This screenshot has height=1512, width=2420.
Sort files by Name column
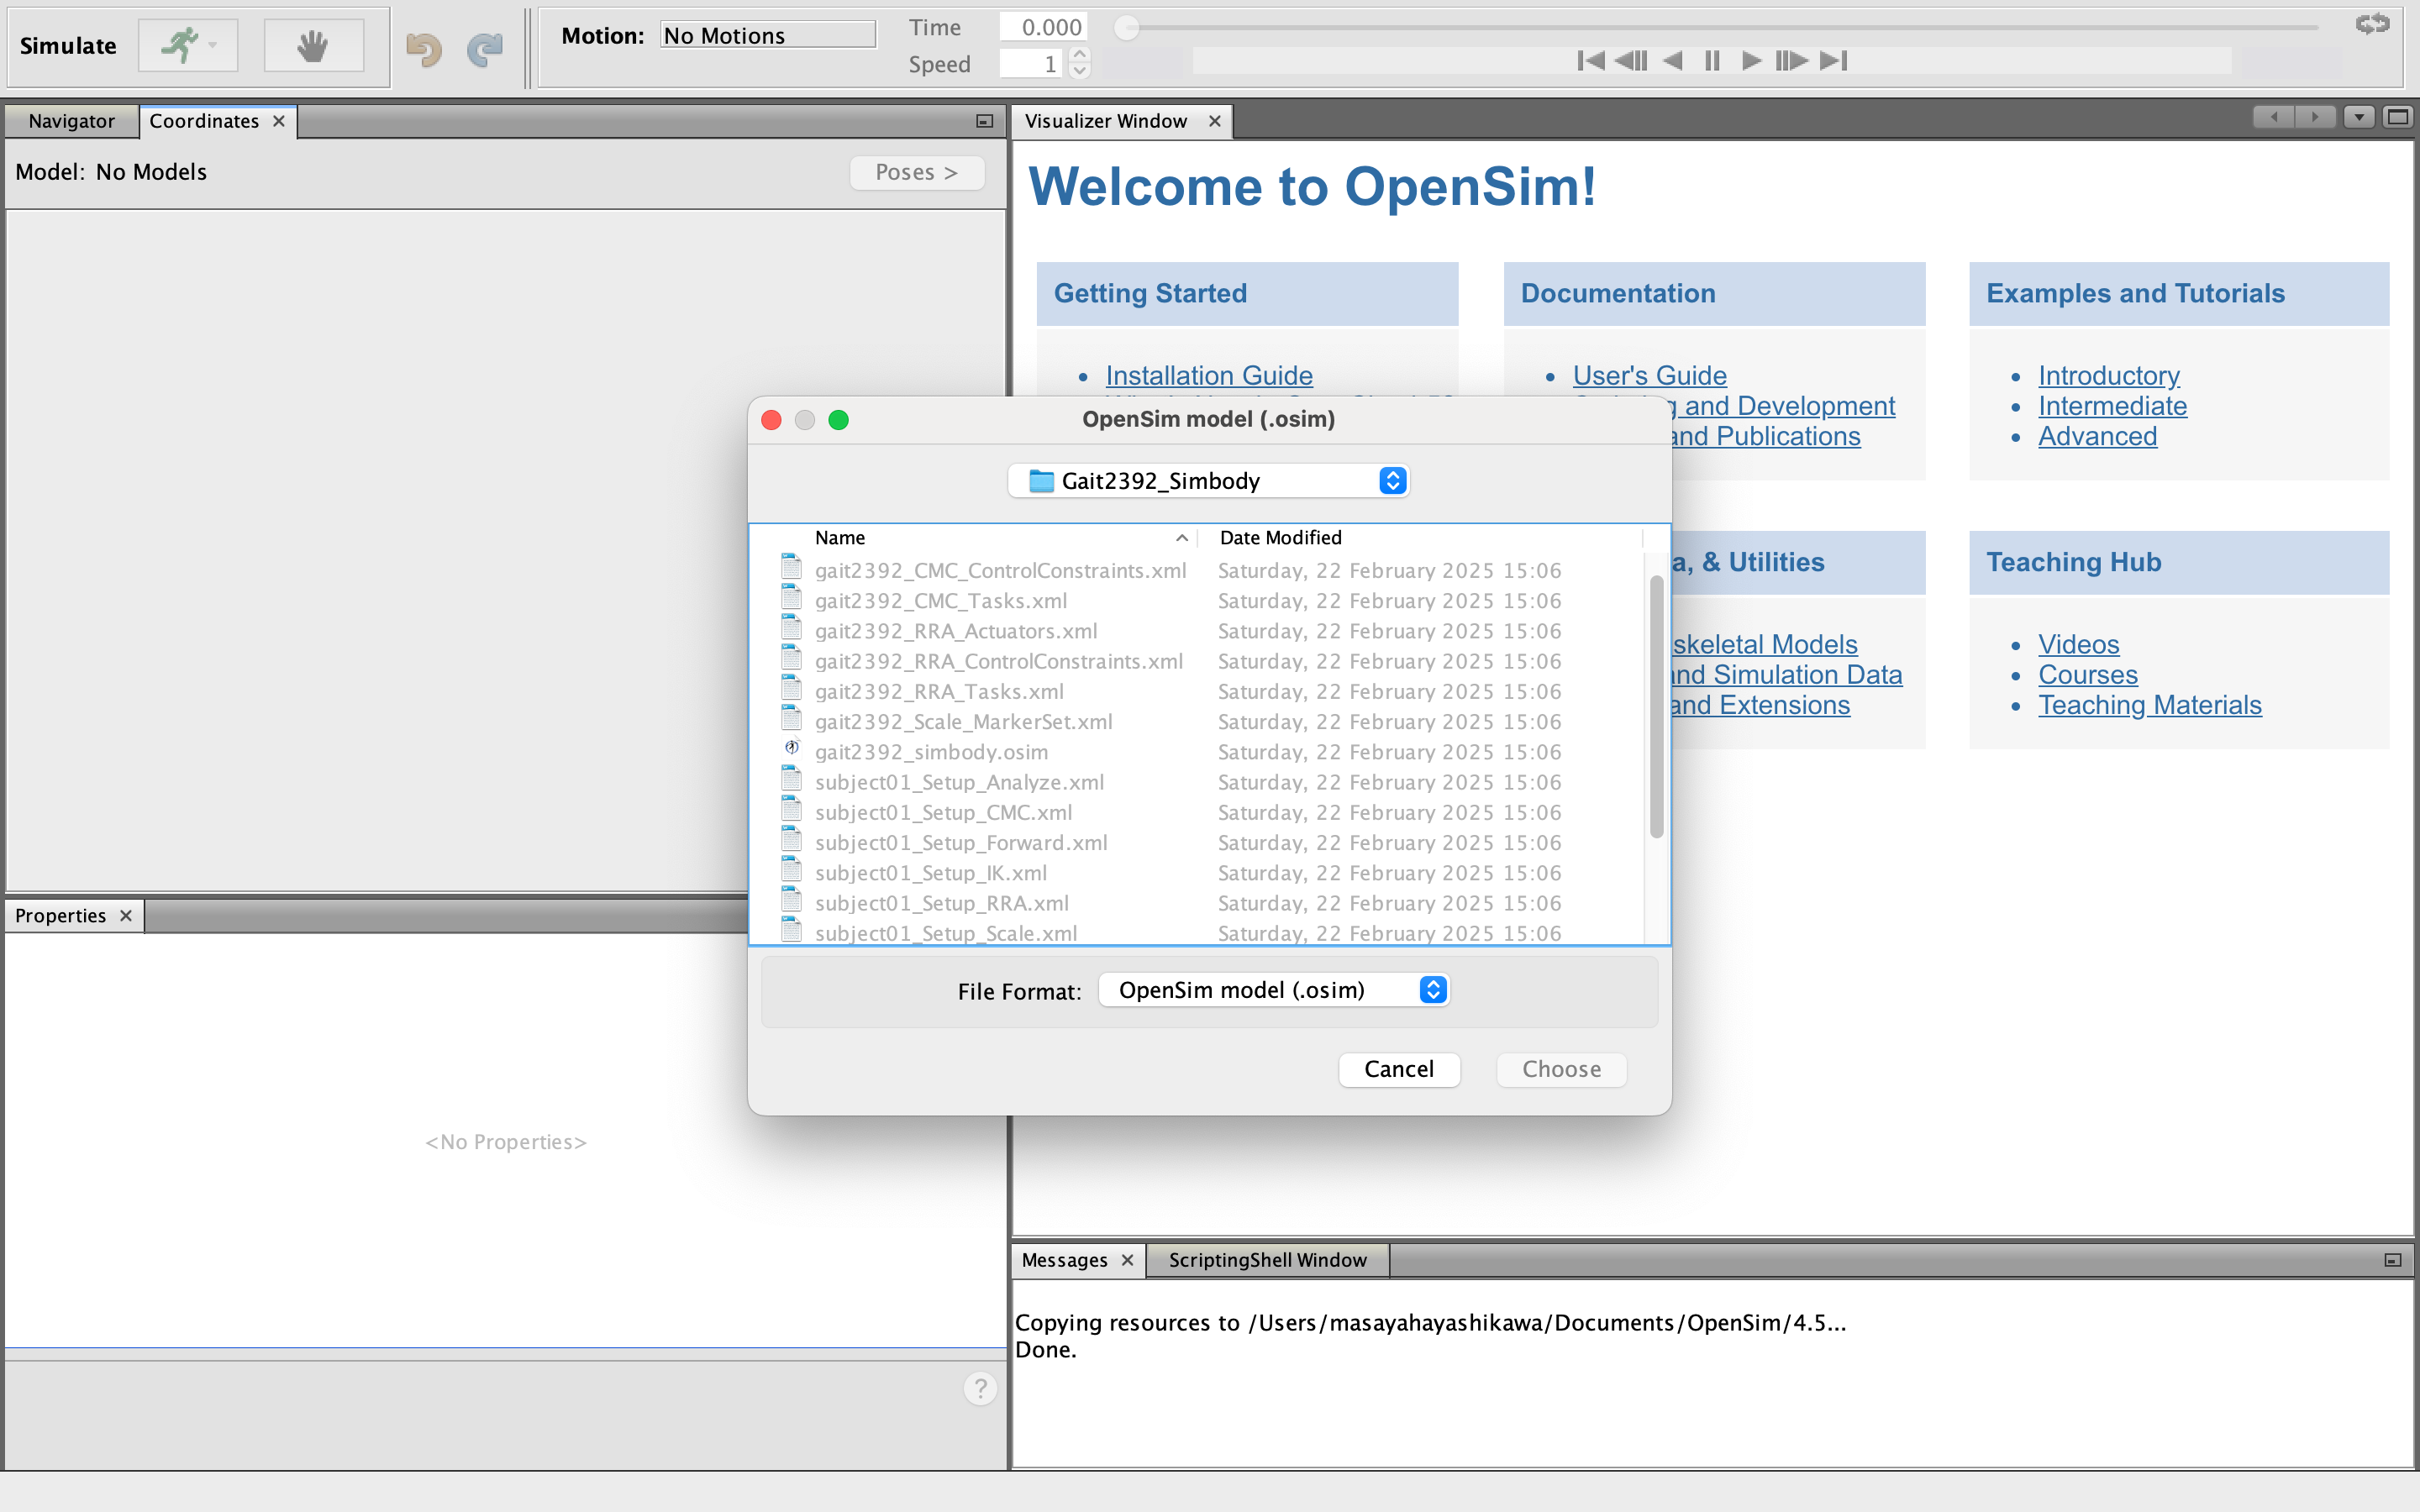pyautogui.click(x=1000, y=537)
